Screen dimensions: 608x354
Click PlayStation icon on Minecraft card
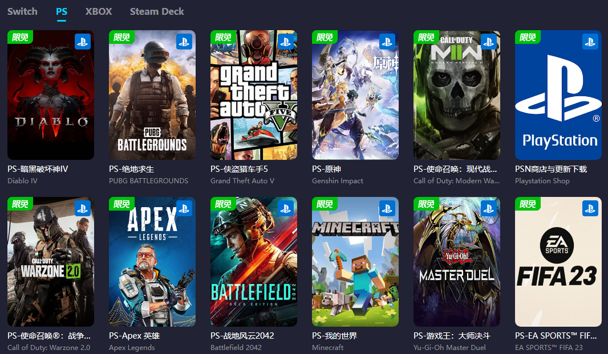387,208
